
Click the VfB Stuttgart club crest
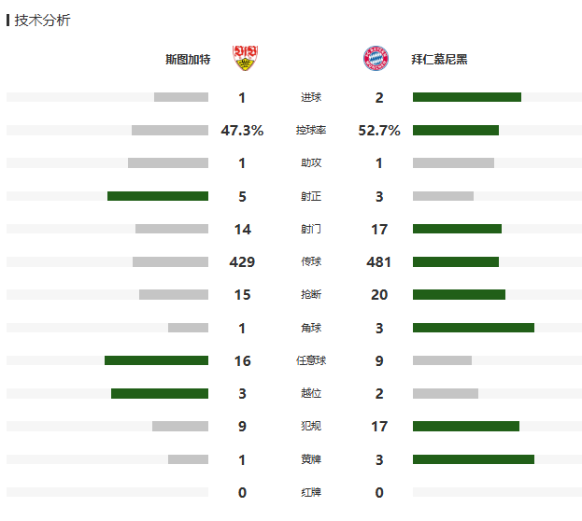(x=246, y=59)
